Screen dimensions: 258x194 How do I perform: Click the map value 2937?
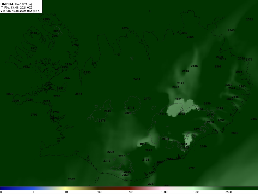point(67,78)
